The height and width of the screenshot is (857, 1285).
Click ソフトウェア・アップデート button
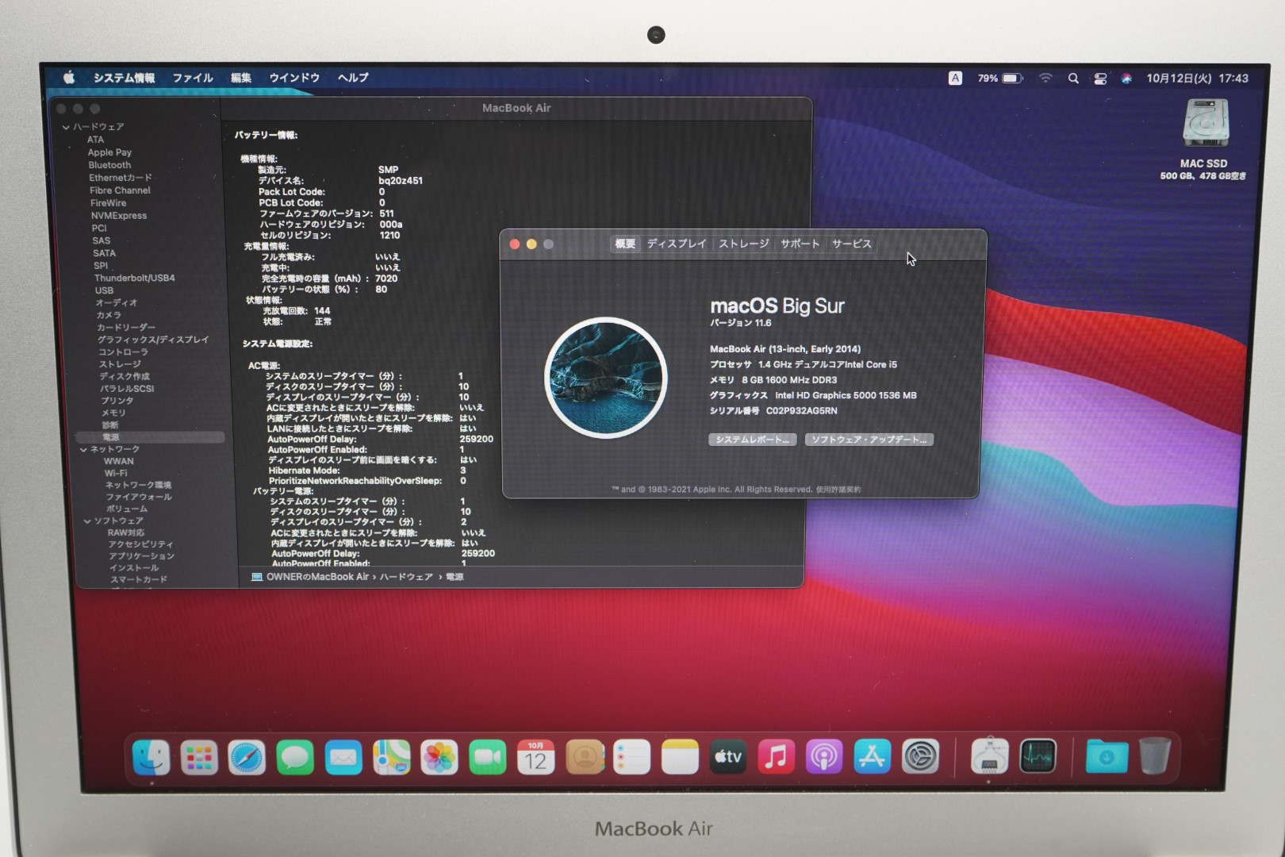(x=869, y=440)
